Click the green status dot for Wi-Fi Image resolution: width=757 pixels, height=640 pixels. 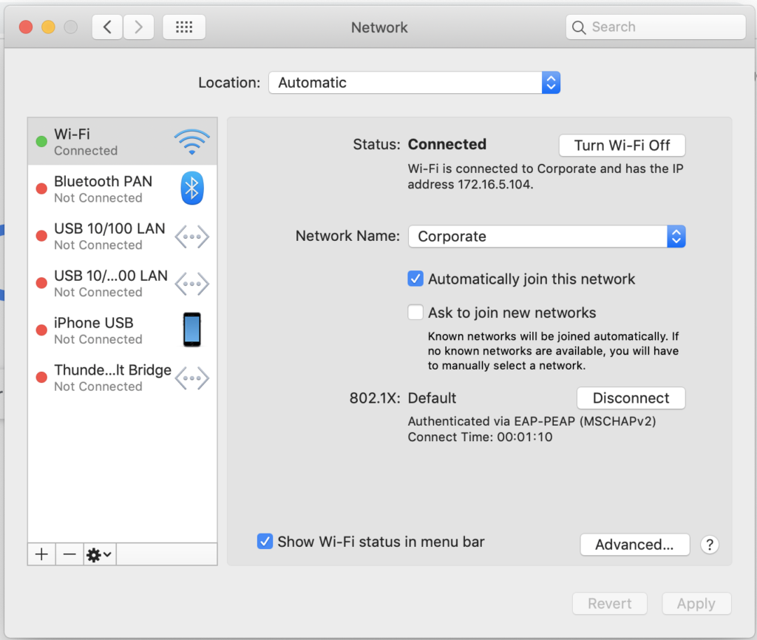click(41, 141)
